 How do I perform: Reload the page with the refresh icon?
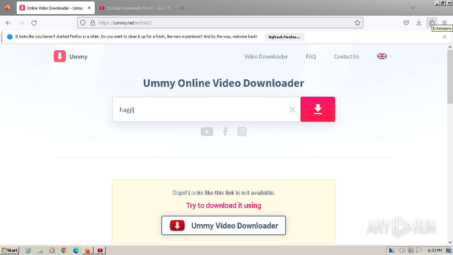pos(34,23)
